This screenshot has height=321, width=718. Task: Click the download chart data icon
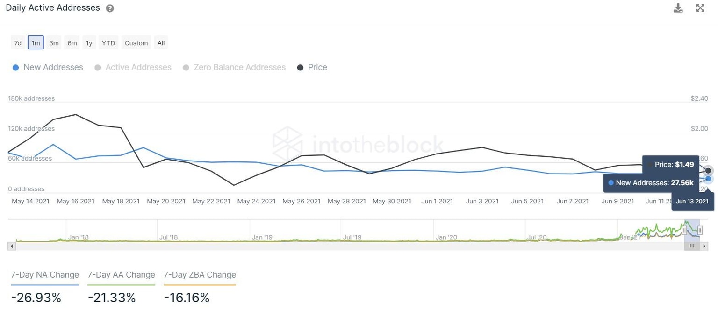point(678,7)
